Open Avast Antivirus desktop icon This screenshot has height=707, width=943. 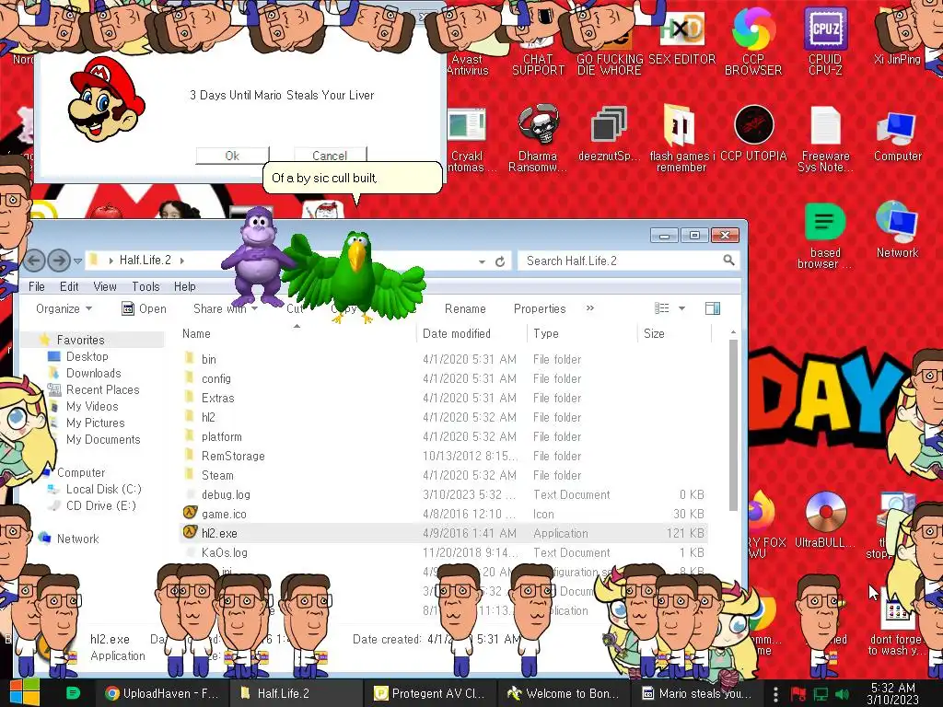tap(467, 45)
